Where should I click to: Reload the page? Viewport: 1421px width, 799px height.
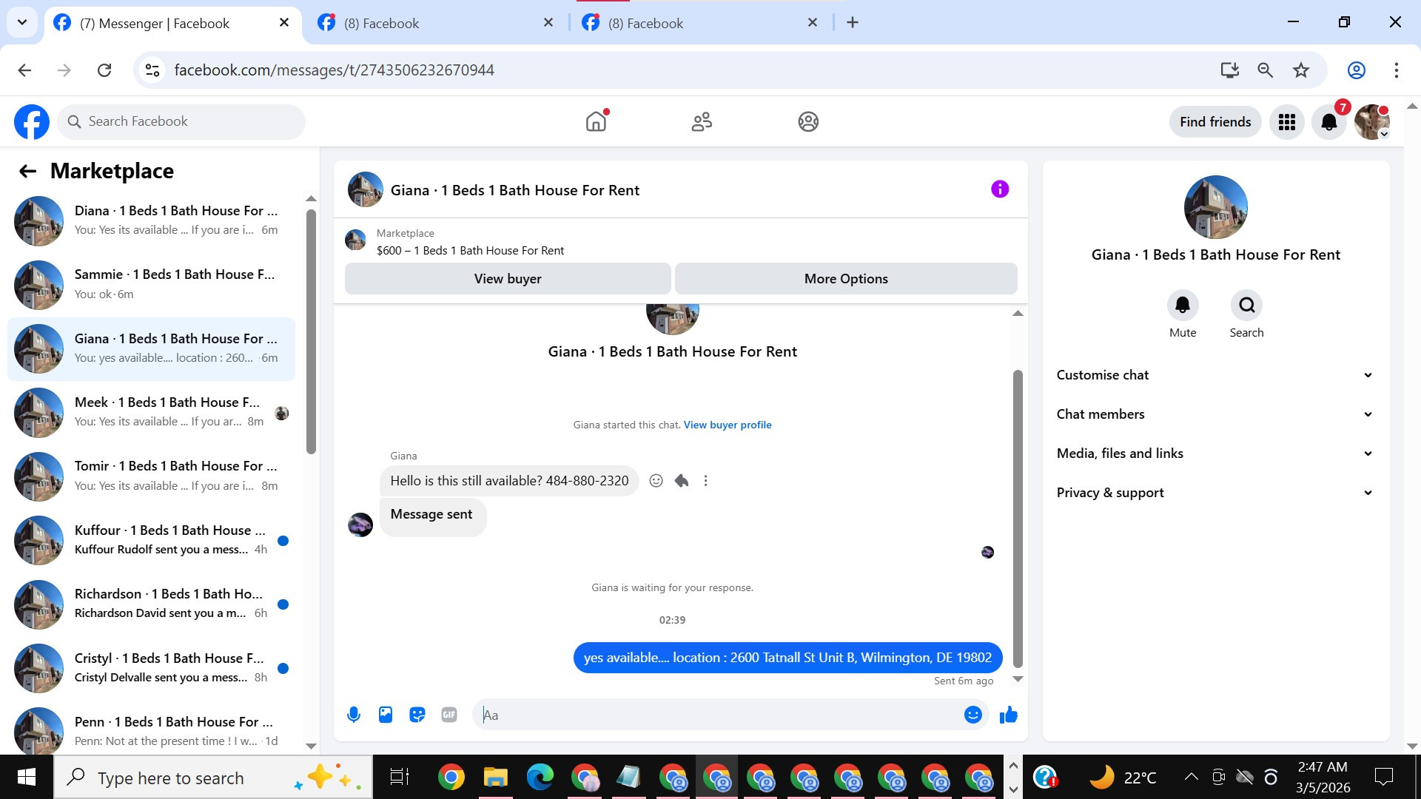coord(104,70)
